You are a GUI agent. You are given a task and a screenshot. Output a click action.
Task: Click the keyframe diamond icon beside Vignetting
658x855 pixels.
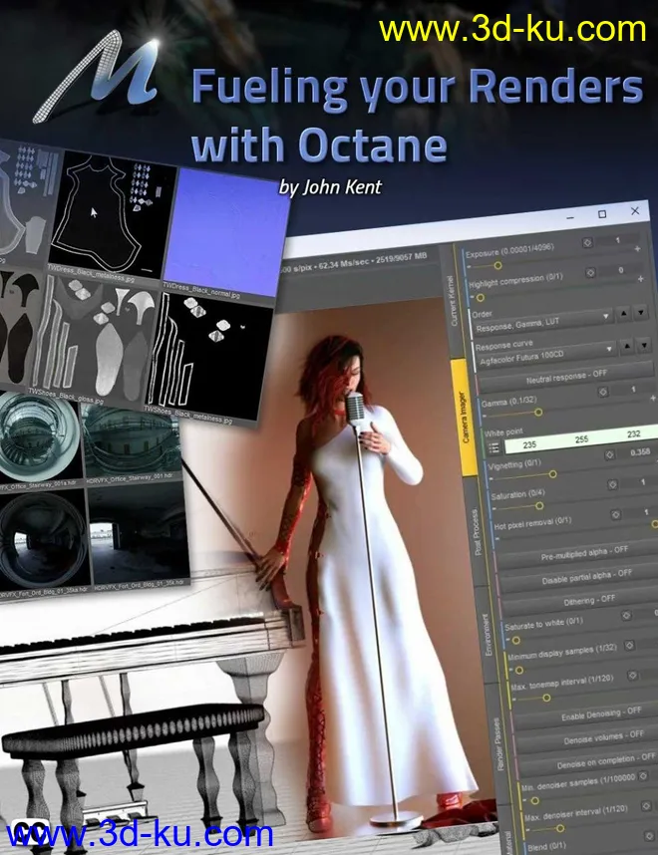(x=609, y=454)
